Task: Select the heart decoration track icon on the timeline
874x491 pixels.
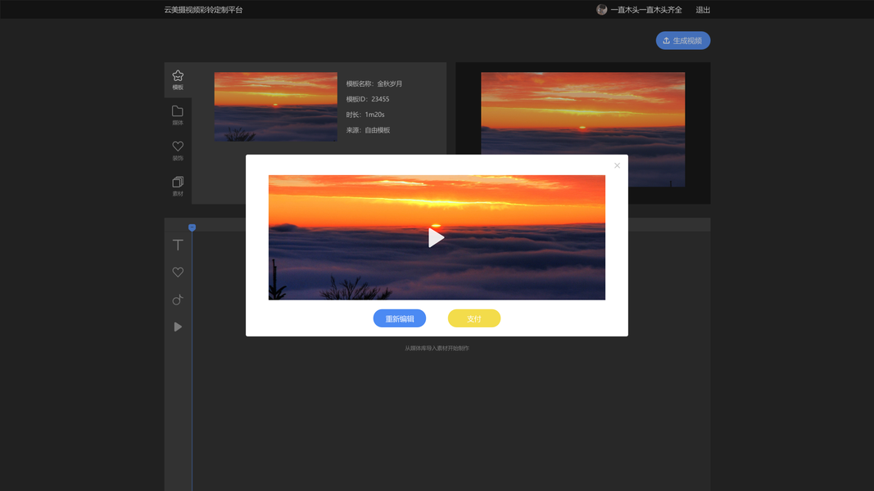Action: pos(178,273)
